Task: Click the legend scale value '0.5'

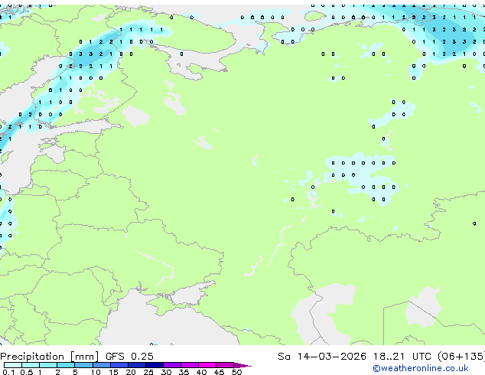Action: [27, 372]
